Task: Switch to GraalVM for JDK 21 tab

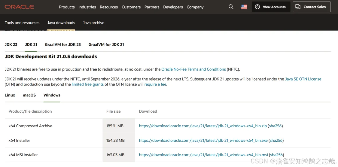Action: click(x=106, y=45)
